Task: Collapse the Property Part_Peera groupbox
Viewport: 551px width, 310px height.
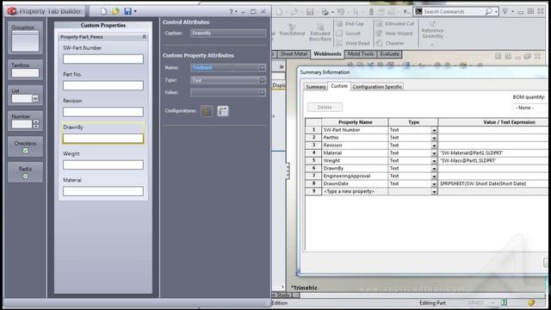Action: click(144, 37)
